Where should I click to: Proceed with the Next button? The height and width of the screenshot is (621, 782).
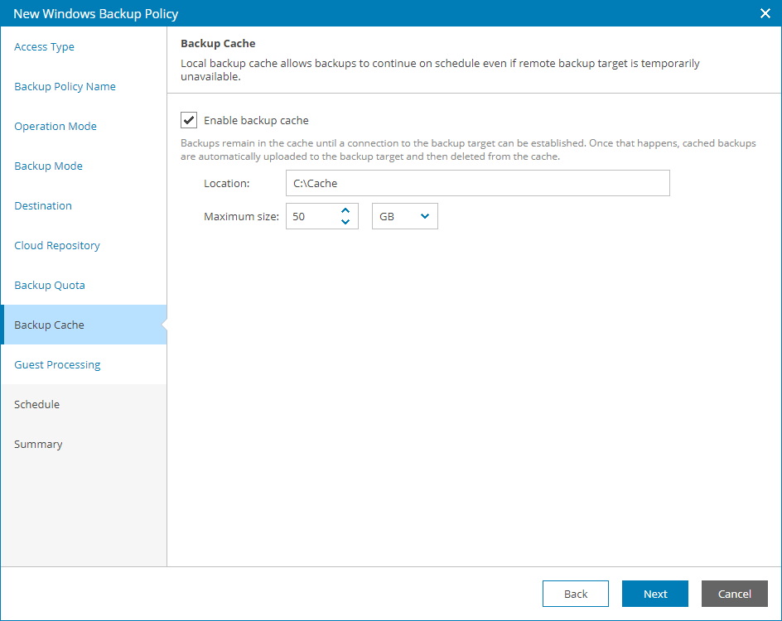[x=654, y=594]
